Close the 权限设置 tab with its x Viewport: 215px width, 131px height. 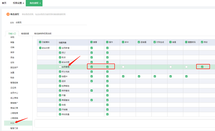pos(23,3)
